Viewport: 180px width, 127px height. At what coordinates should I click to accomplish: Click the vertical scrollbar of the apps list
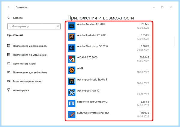tap(175, 41)
